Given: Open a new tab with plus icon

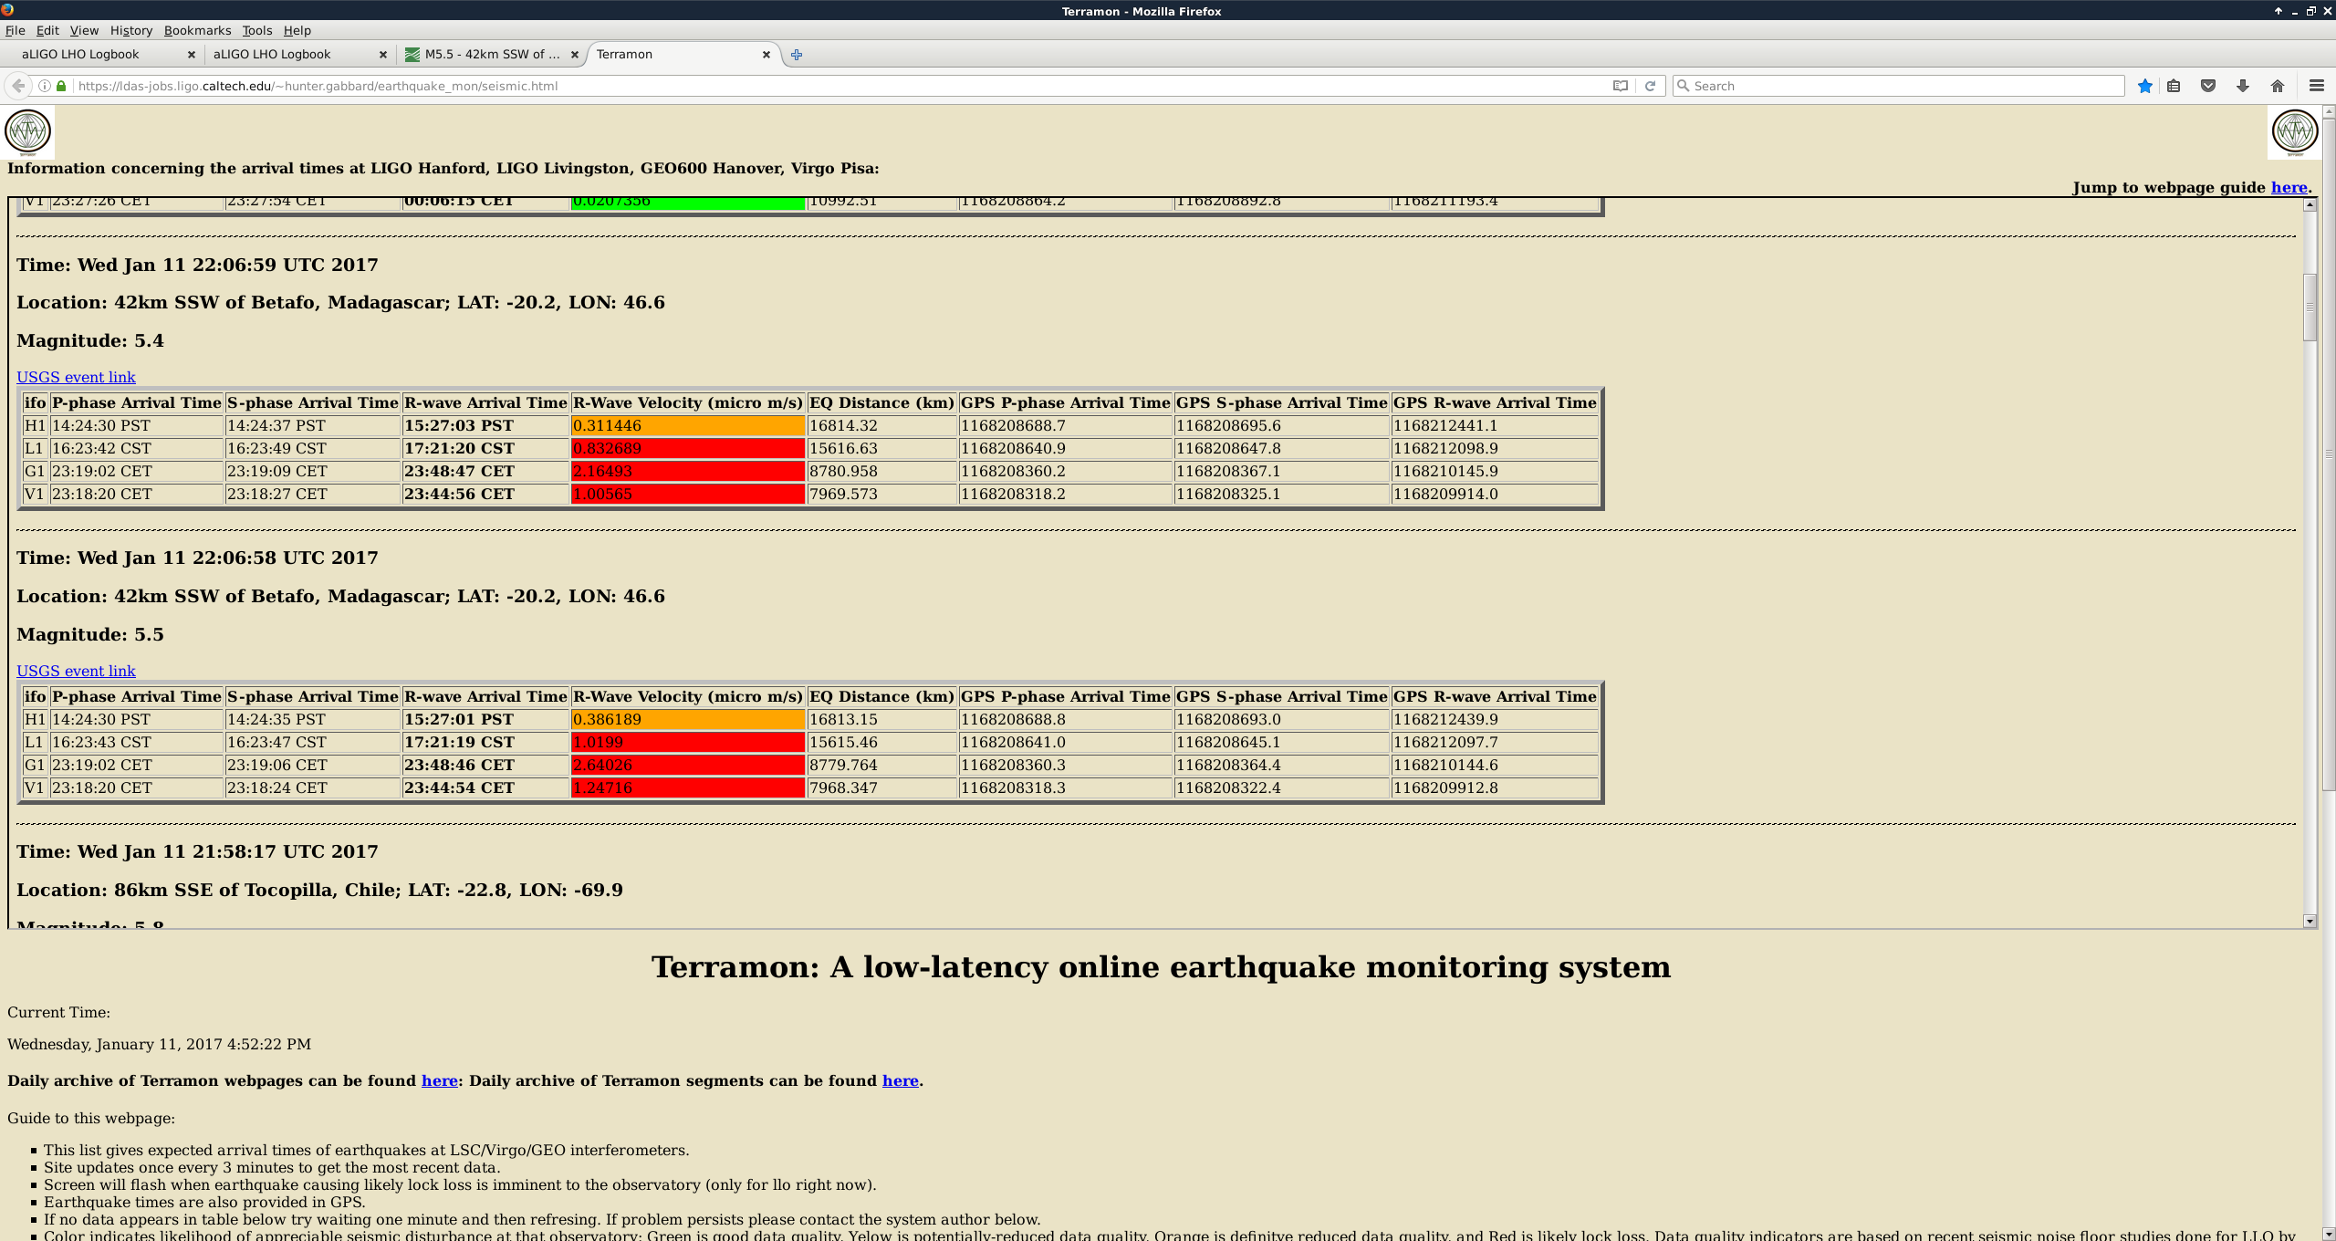Looking at the screenshot, I should point(797,55).
